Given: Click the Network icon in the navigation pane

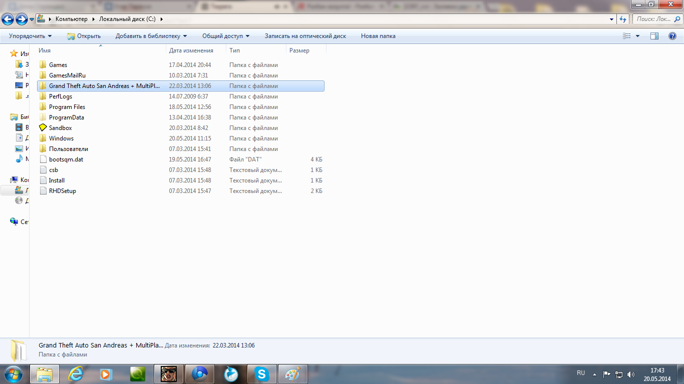Looking at the screenshot, I should coord(14,221).
